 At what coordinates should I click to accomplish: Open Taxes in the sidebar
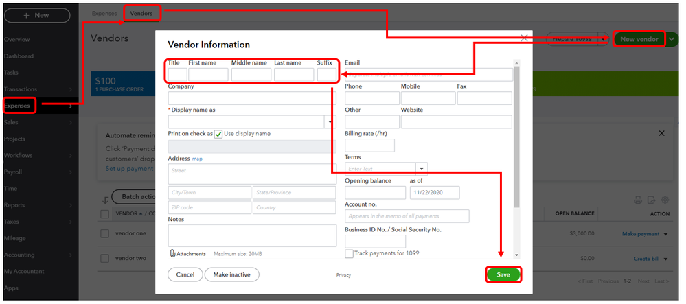[12, 222]
